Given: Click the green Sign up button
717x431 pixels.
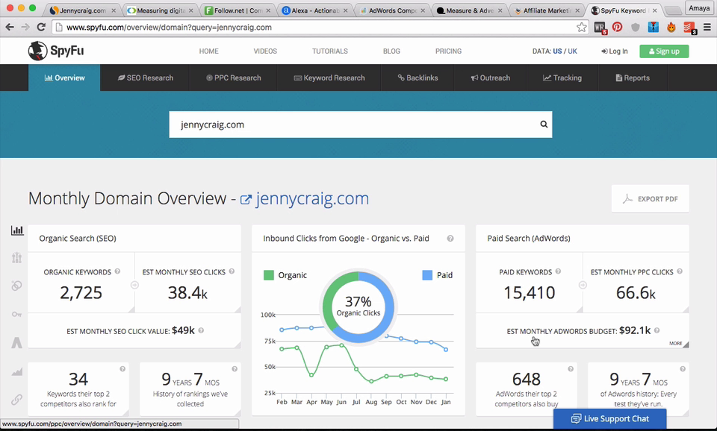Looking at the screenshot, I should click(664, 51).
